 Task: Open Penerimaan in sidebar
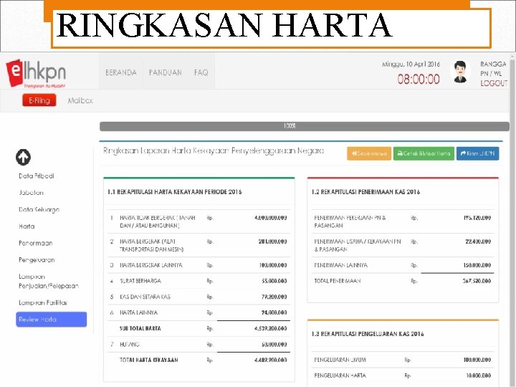coord(36,243)
